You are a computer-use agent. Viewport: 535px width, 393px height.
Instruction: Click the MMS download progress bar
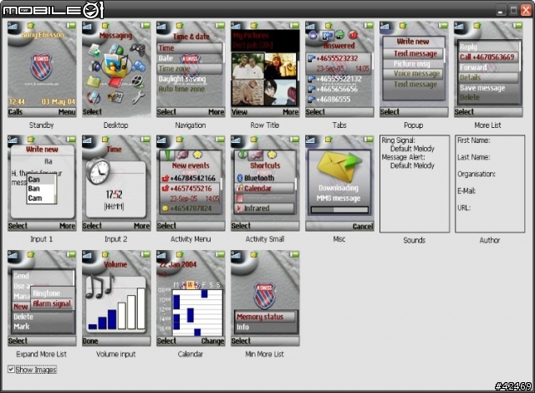[x=339, y=210]
